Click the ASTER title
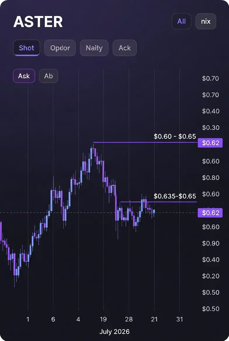The height and width of the screenshot is (341, 229). 38,22
